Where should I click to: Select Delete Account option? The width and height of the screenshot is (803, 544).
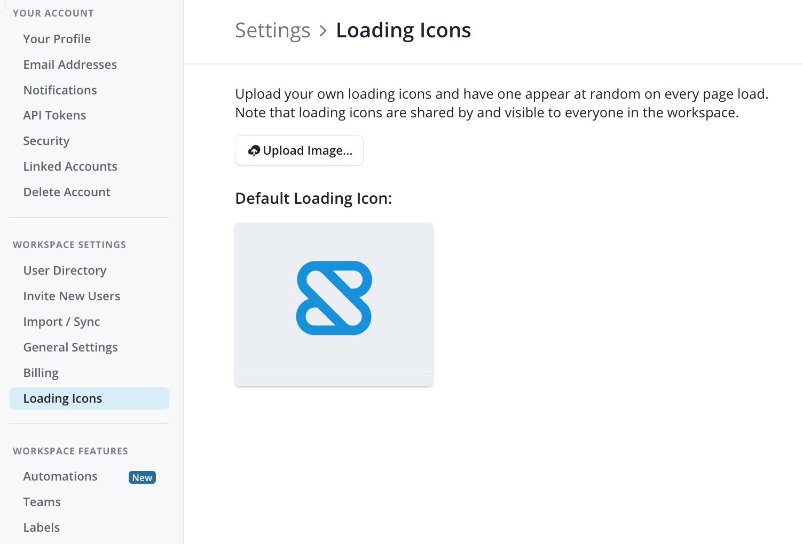click(x=67, y=192)
